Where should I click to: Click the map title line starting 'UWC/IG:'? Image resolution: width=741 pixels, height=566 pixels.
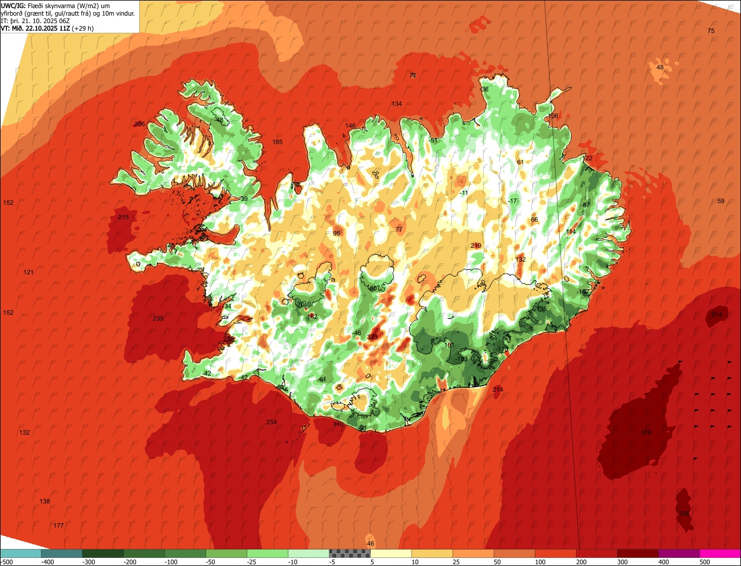[55, 5]
